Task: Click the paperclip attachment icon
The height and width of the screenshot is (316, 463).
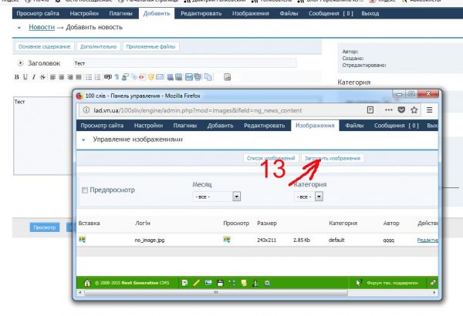Action: 134,77
